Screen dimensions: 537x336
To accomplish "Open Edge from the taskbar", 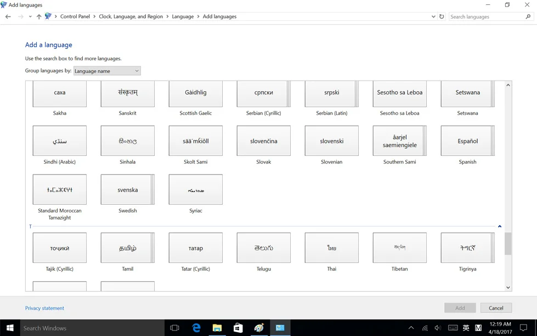I will [196, 328].
